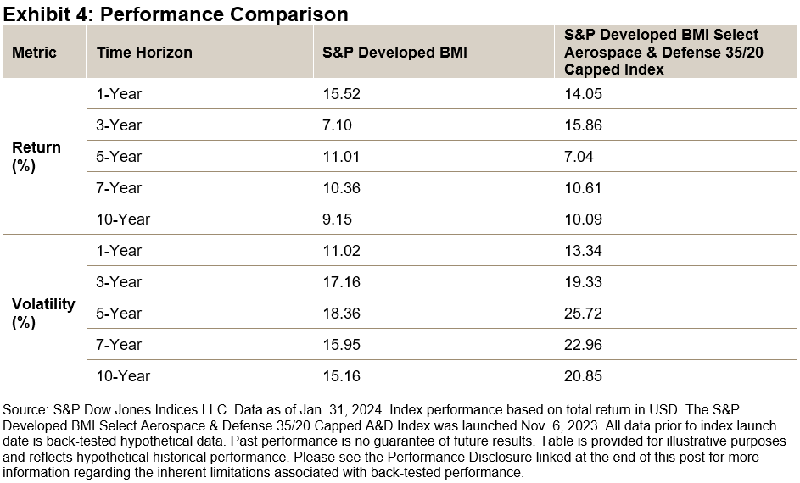Select the Metric column header
The image size is (800, 483).
(34, 53)
